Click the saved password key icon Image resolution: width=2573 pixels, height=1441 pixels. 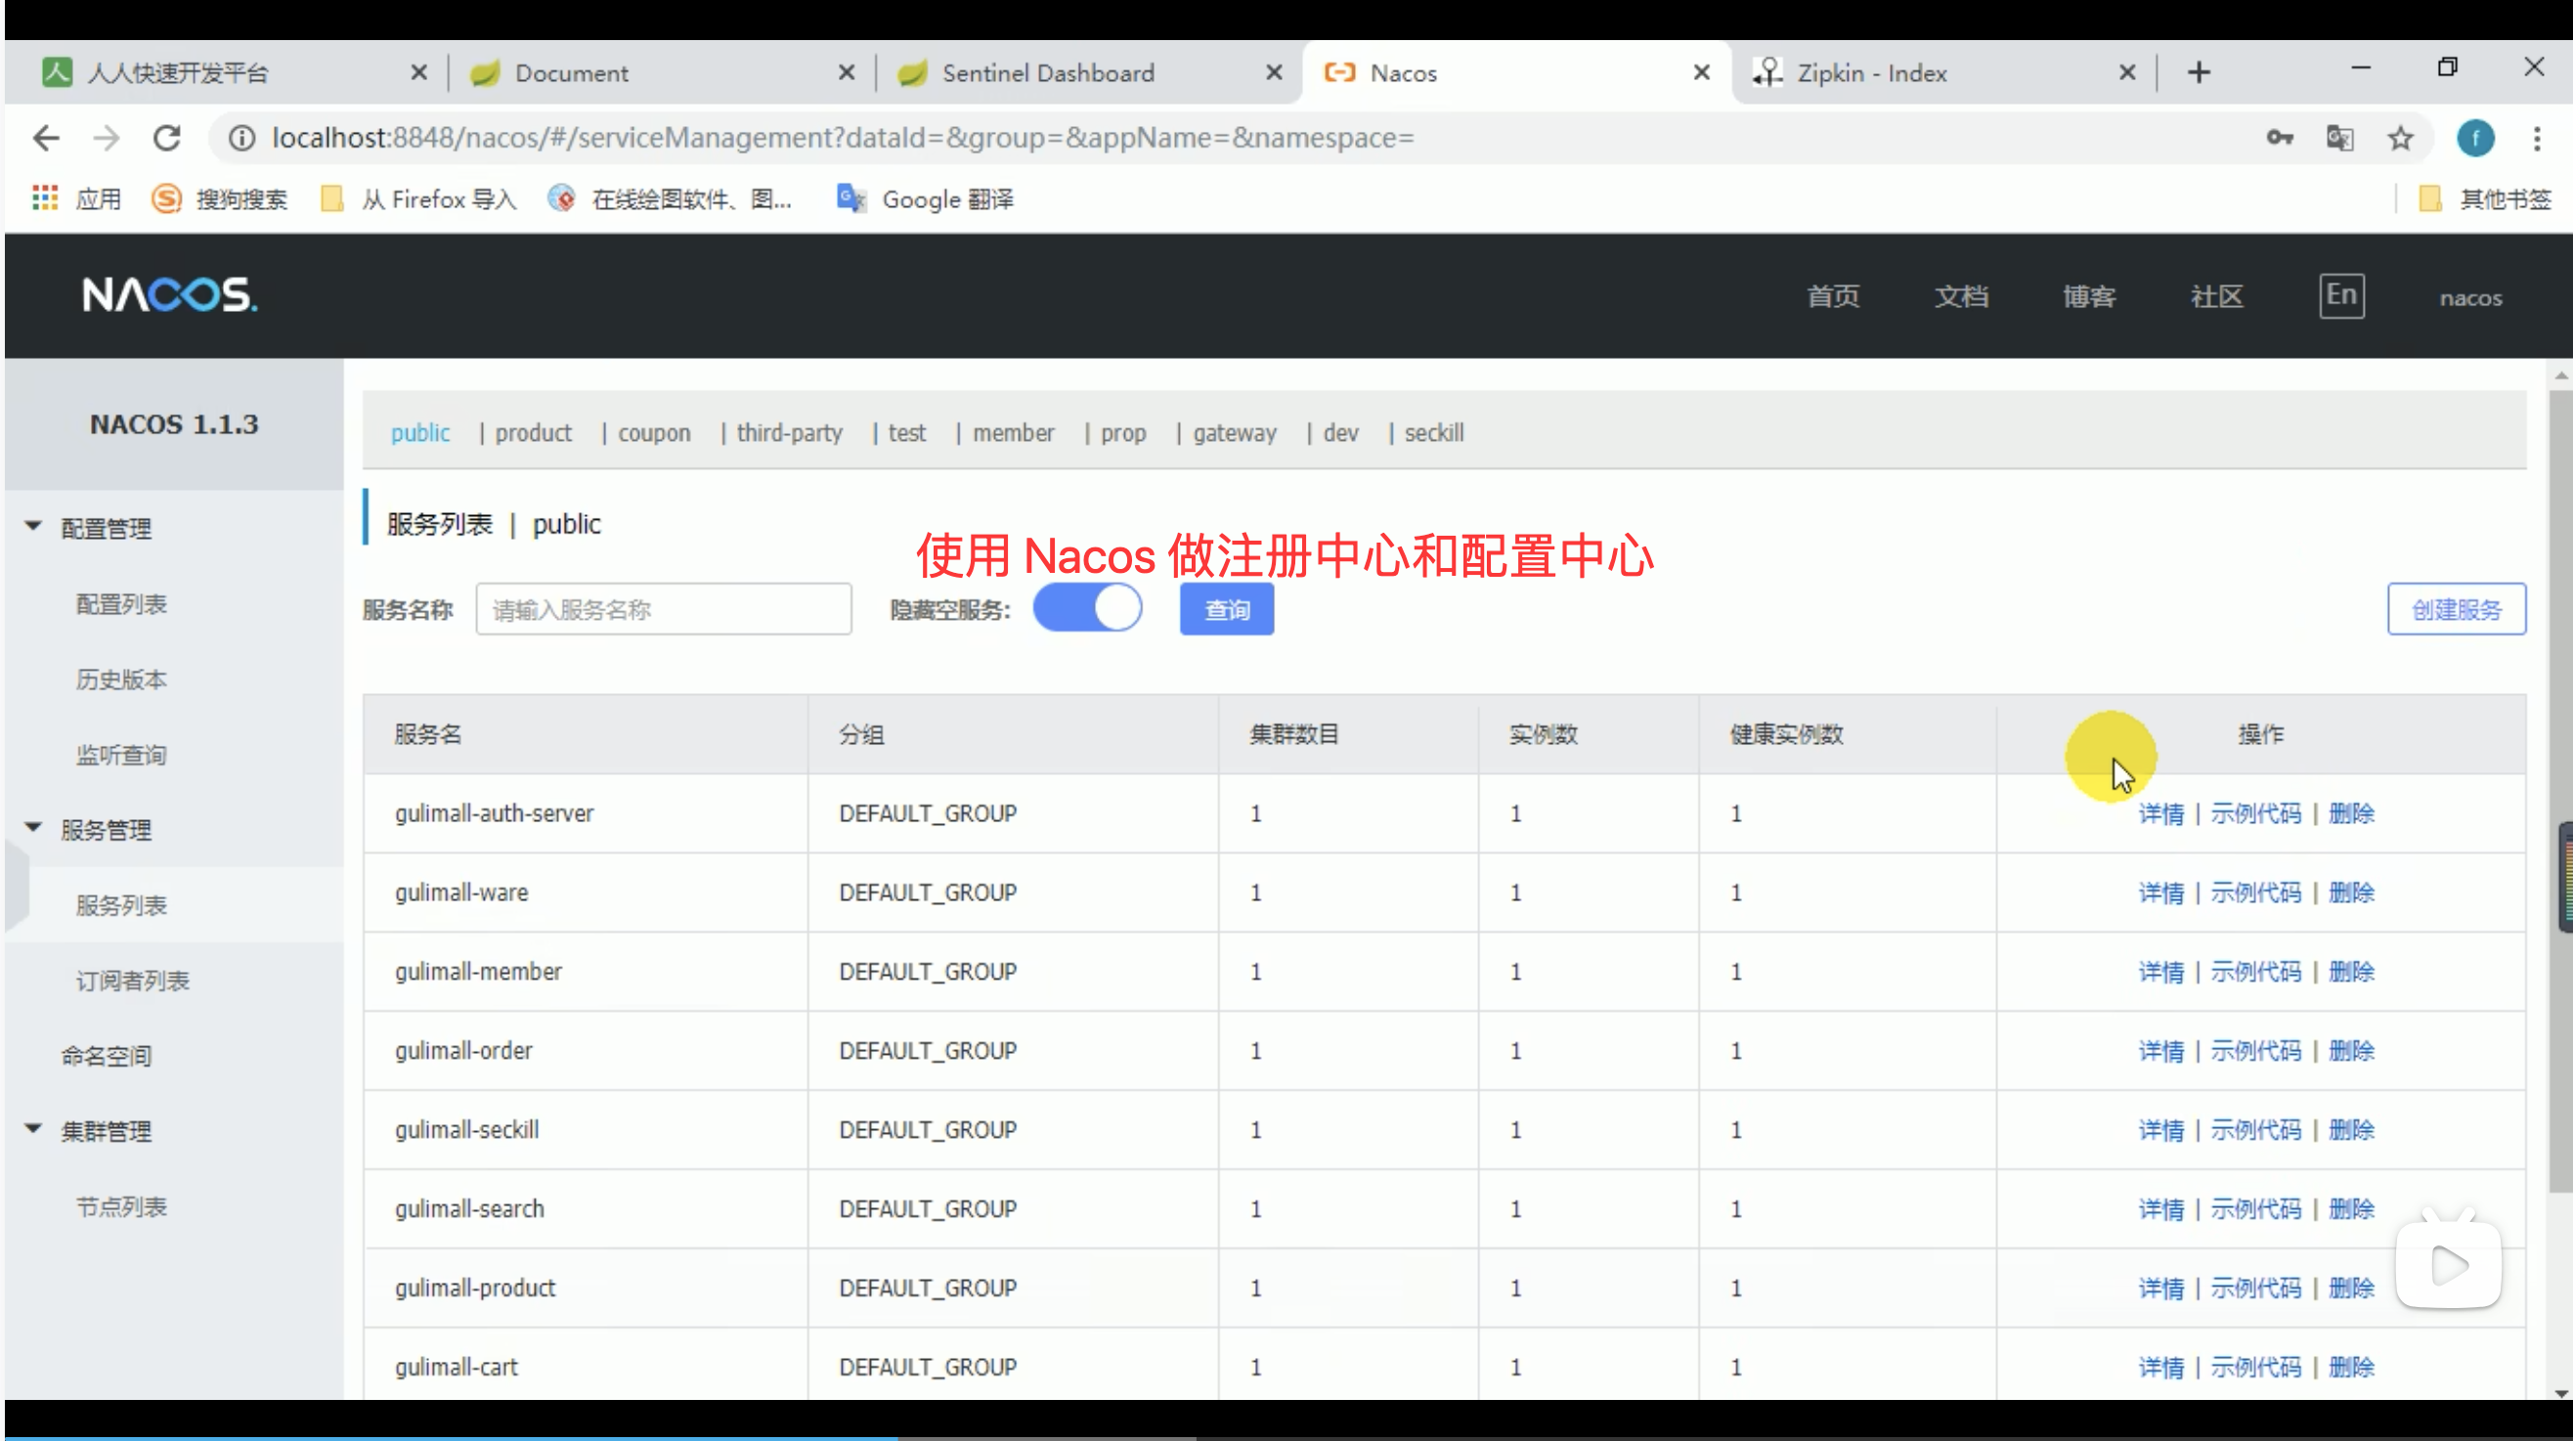(2280, 138)
